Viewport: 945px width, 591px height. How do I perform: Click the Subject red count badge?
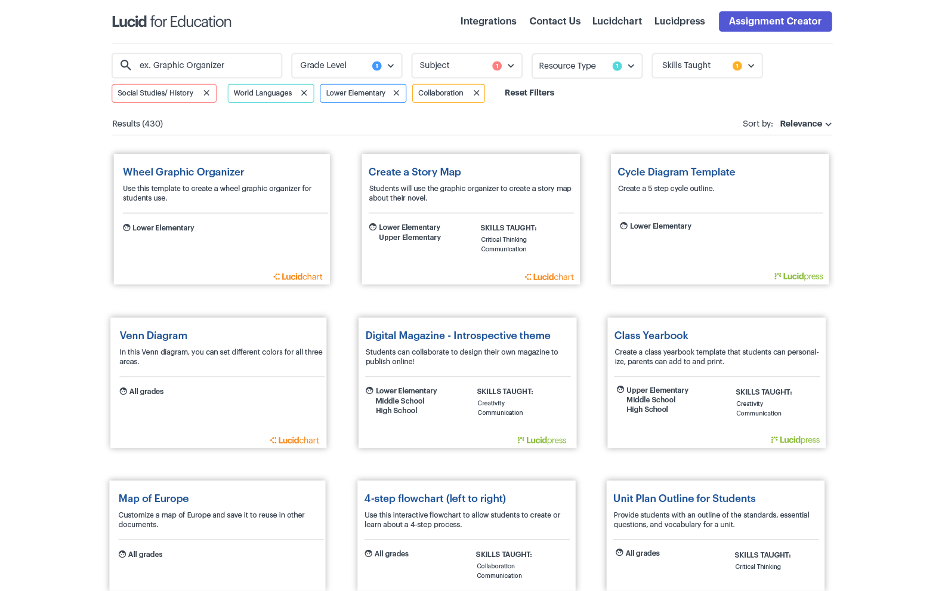pyautogui.click(x=497, y=66)
